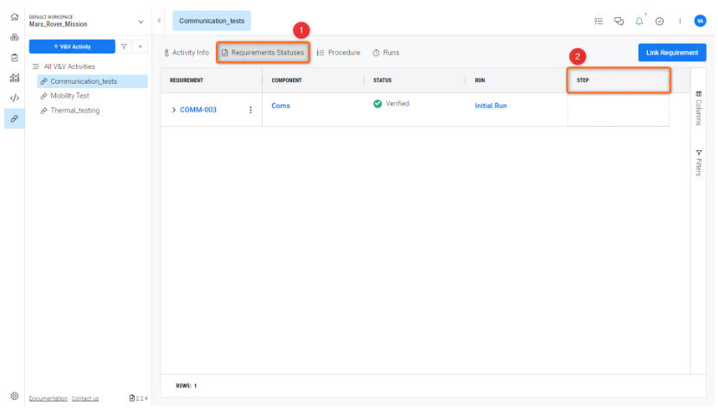Click the + V&V Activity button

pos(72,47)
